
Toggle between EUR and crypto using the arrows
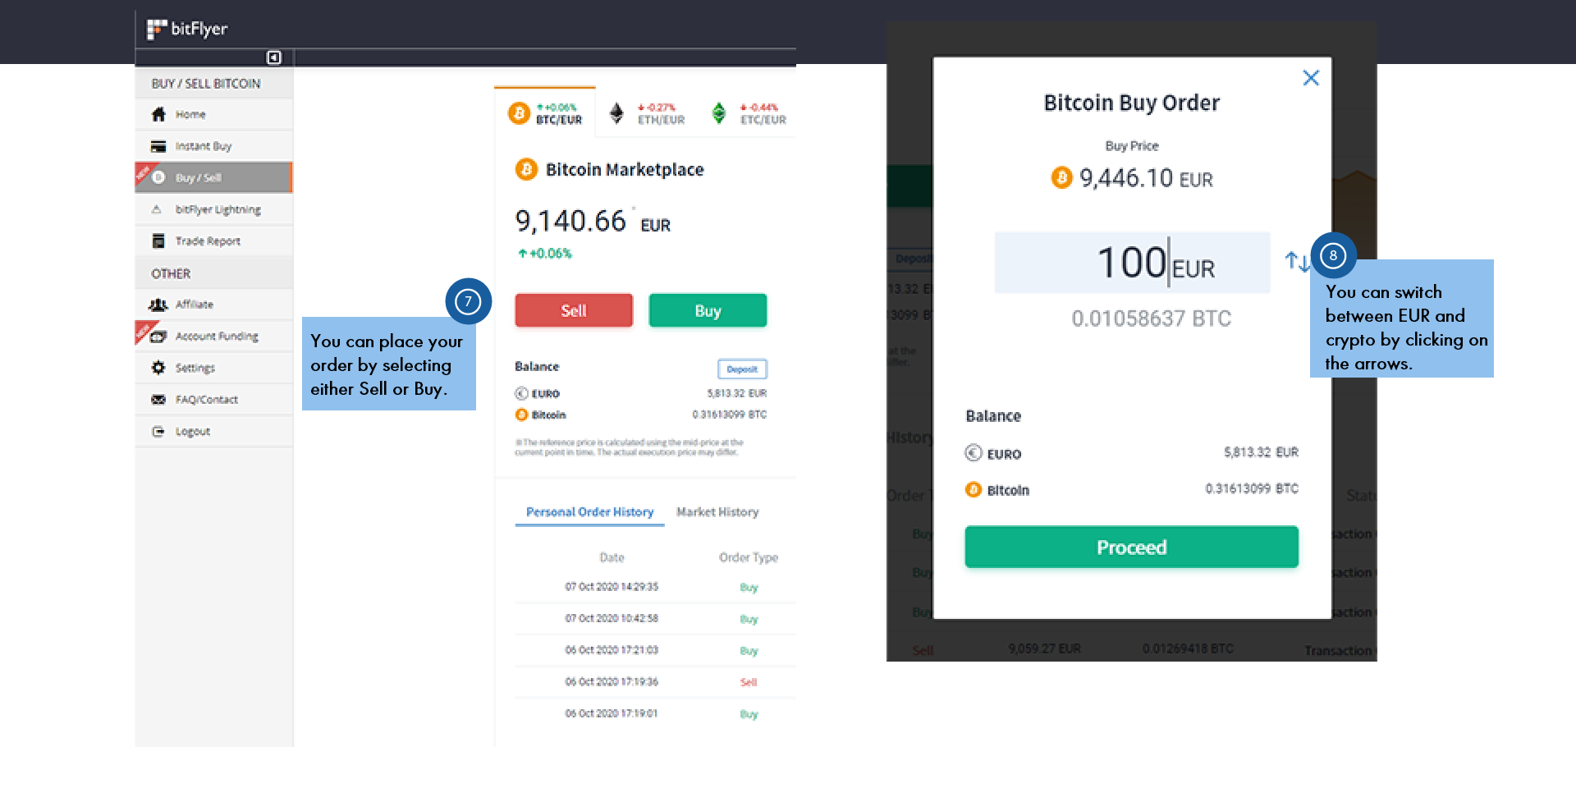(1299, 262)
